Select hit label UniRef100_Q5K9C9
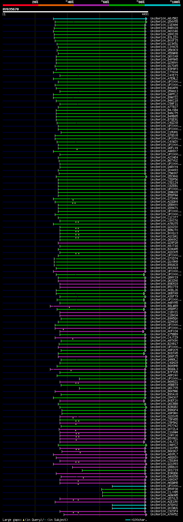Image resolution: width=183 pixels, height=522 pixels. [x=164, y=50]
